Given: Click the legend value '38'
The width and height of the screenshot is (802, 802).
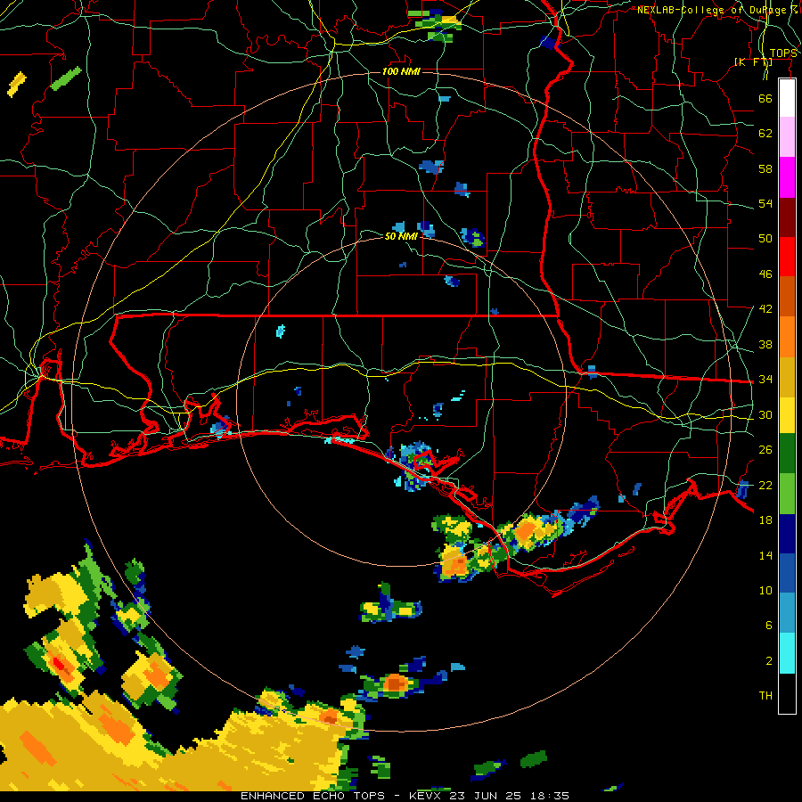Looking at the screenshot, I should coord(765,344).
